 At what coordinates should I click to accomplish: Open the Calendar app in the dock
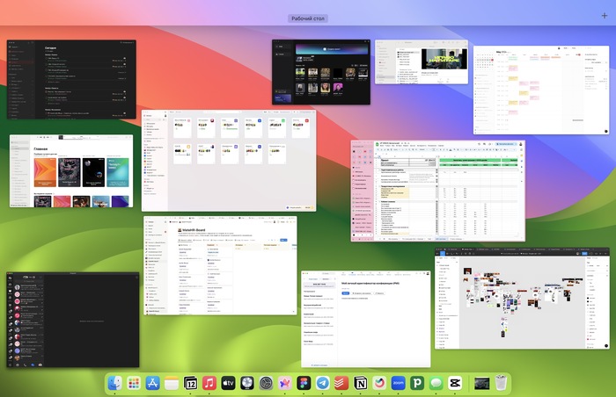coord(191,383)
